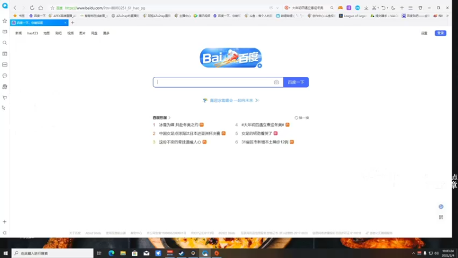458x258 pixels.
Task: Open 贴吧 tieba link
Action: pos(58,33)
